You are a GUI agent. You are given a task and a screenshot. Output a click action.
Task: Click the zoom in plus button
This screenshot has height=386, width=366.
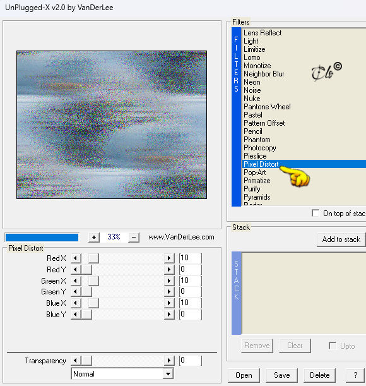click(x=94, y=238)
